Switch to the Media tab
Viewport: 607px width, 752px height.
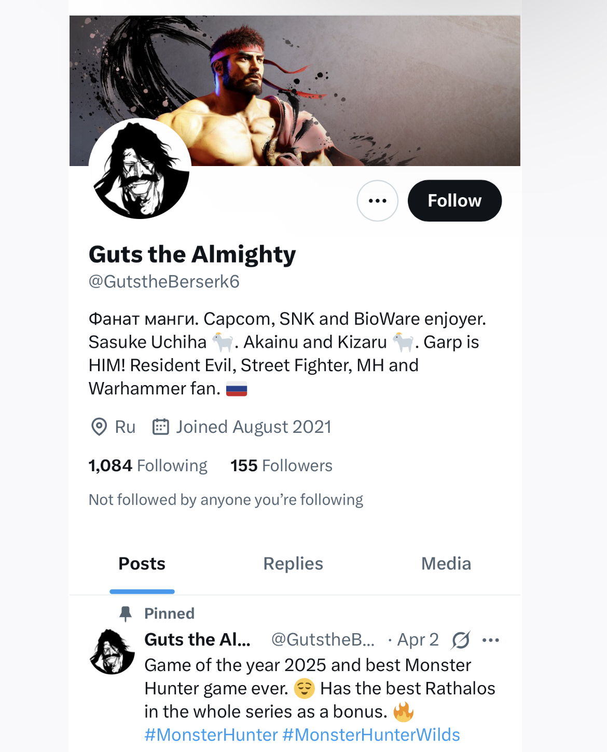(x=446, y=564)
